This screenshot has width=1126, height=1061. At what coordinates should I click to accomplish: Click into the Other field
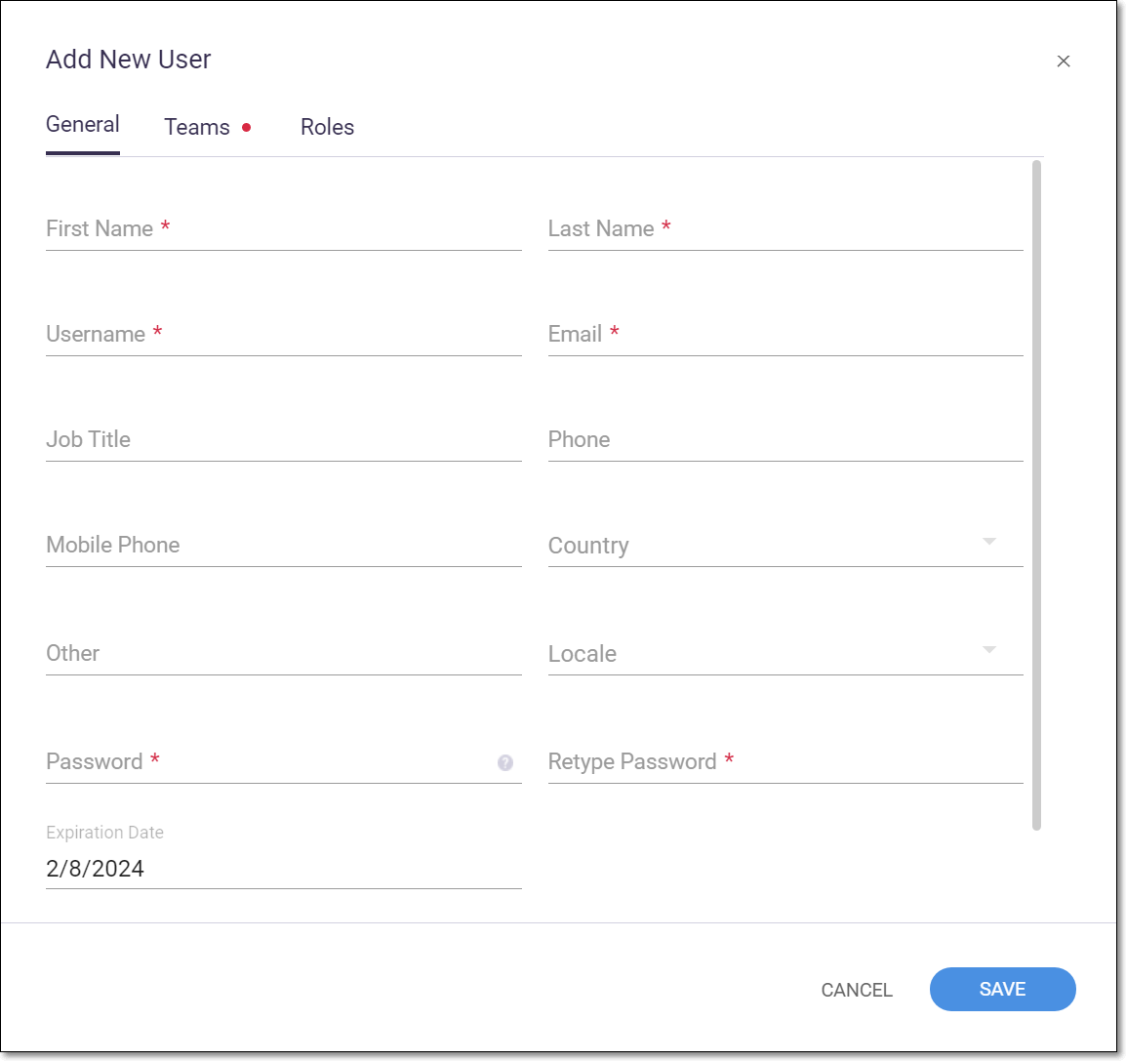point(284,654)
